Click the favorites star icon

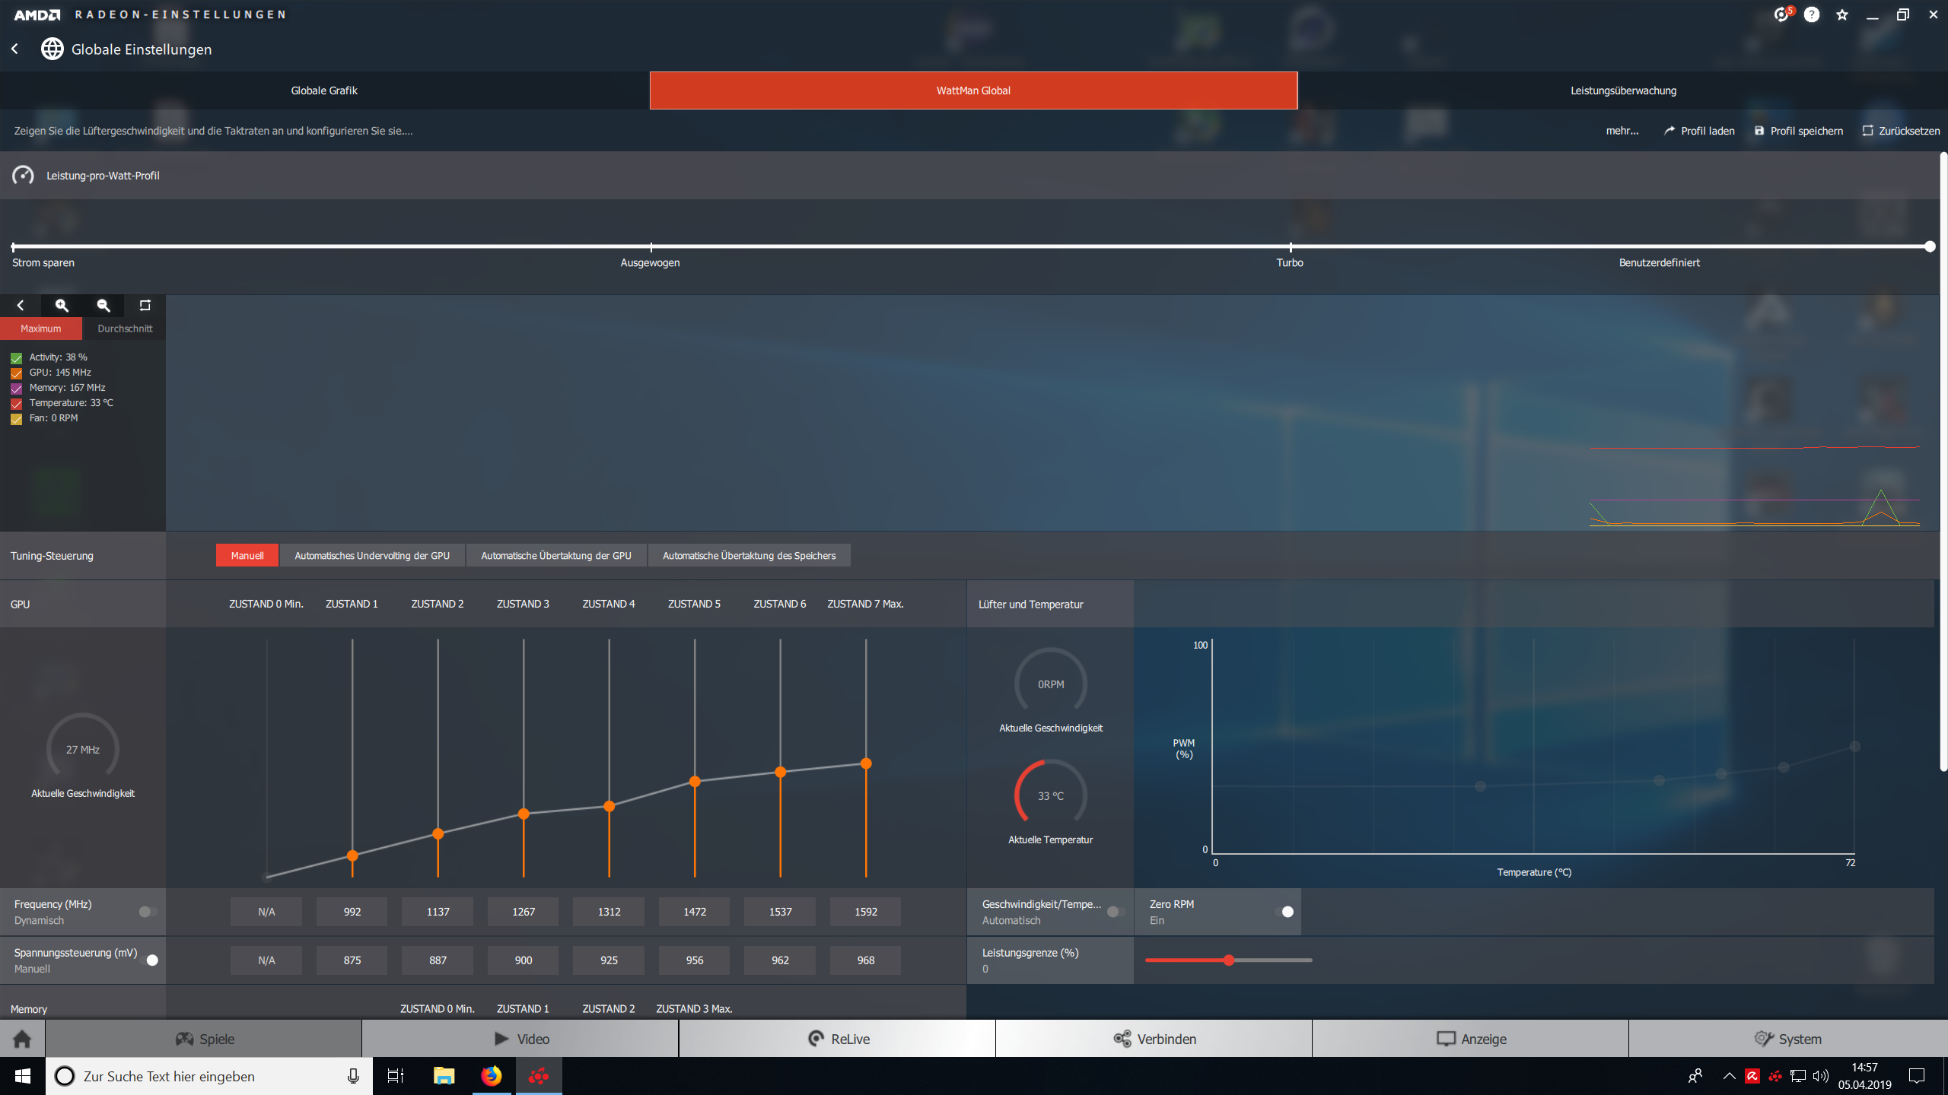pos(1842,14)
